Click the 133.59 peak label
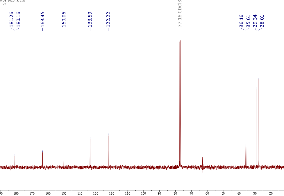Image resolution: width=284 pixels, height=196 pixels. [90, 19]
